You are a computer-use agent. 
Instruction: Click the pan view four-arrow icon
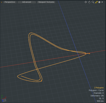click(x=86, y=2)
